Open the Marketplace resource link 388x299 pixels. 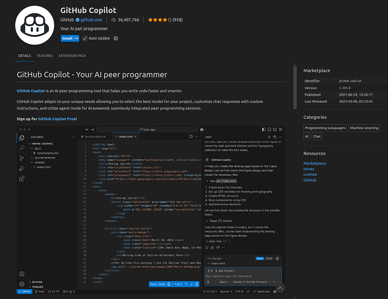pos(314,164)
